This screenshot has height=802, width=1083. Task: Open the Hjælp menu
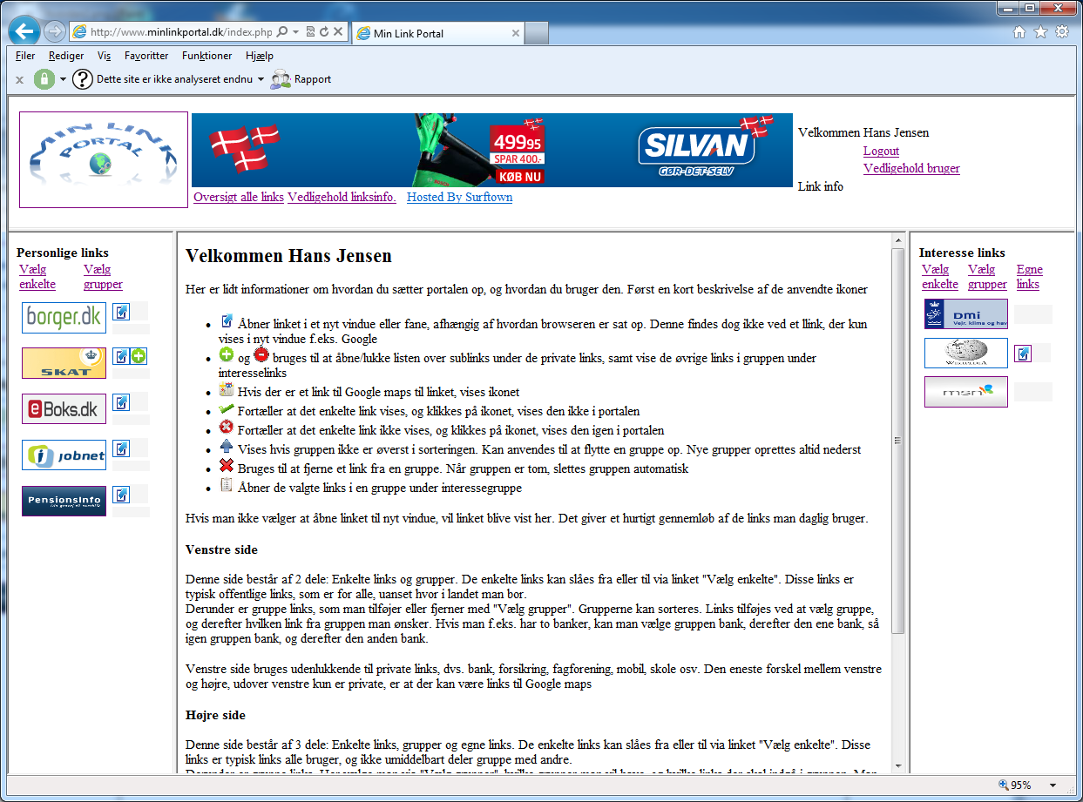[260, 56]
